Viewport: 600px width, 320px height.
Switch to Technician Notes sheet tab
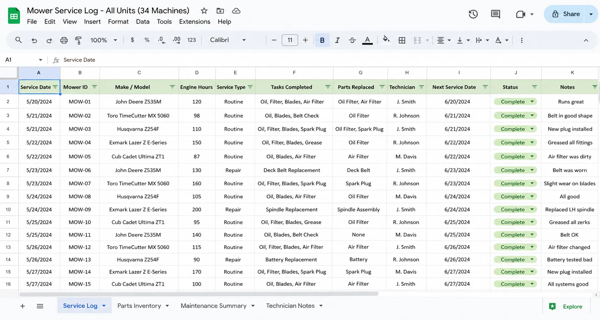click(x=290, y=306)
